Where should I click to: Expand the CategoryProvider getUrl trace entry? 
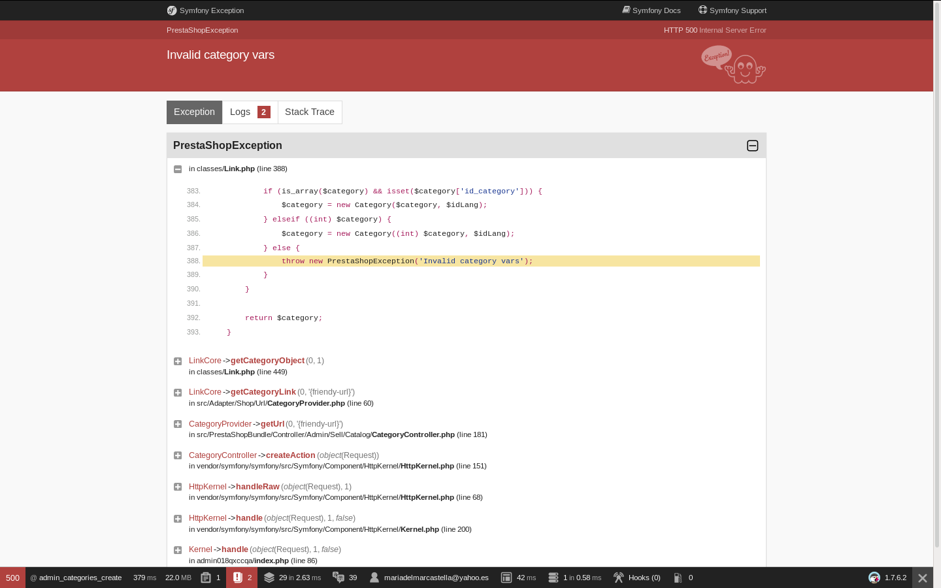tap(178, 424)
